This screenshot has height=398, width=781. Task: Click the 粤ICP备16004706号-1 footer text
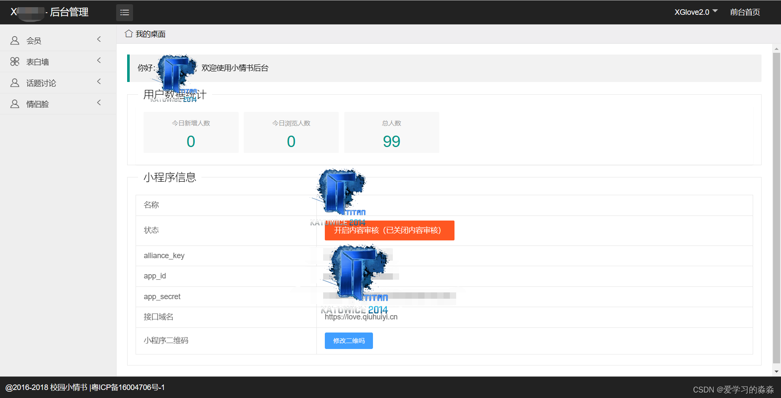coord(128,387)
